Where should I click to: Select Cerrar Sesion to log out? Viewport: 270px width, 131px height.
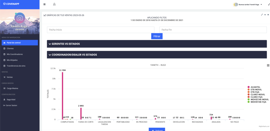click(20, 105)
